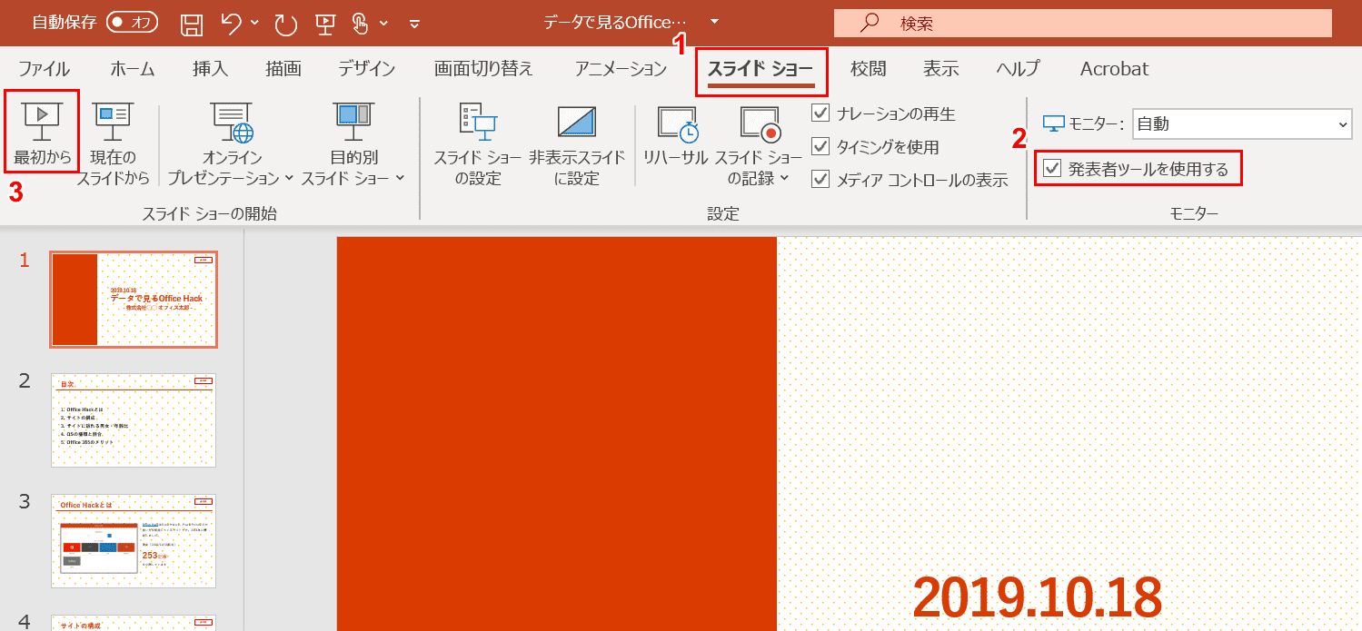Open the Acrobat tab
The image size is (1362, 631).
(1114, 69)
